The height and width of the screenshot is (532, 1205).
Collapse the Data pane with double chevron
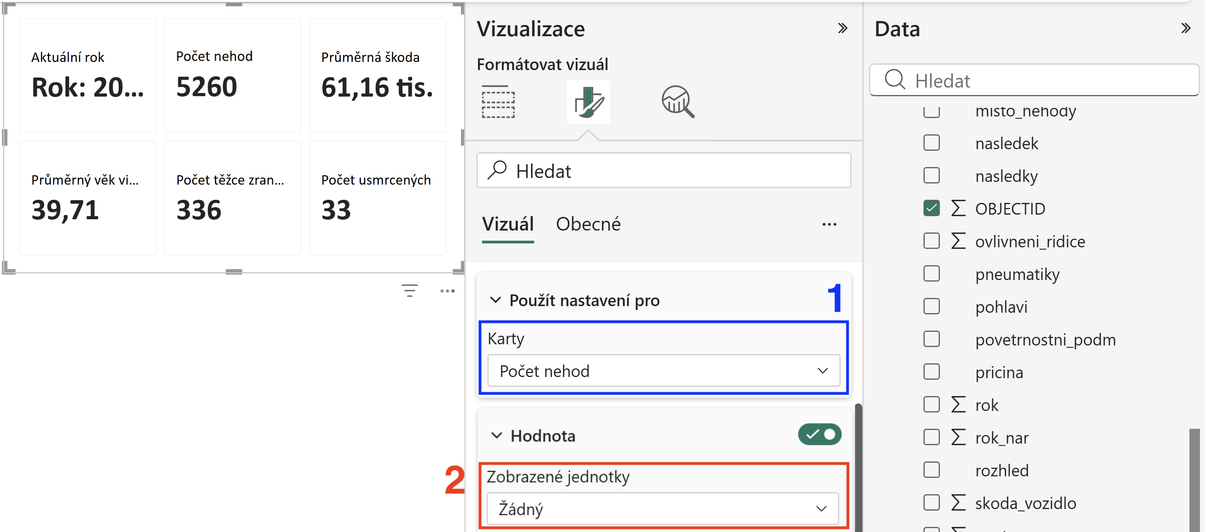(1186, 28)
